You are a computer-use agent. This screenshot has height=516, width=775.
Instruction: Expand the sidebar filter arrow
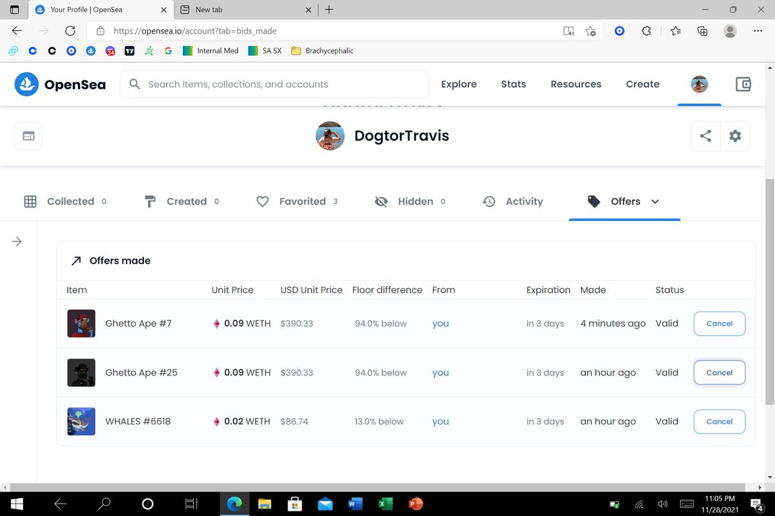[x=17, y=241]
